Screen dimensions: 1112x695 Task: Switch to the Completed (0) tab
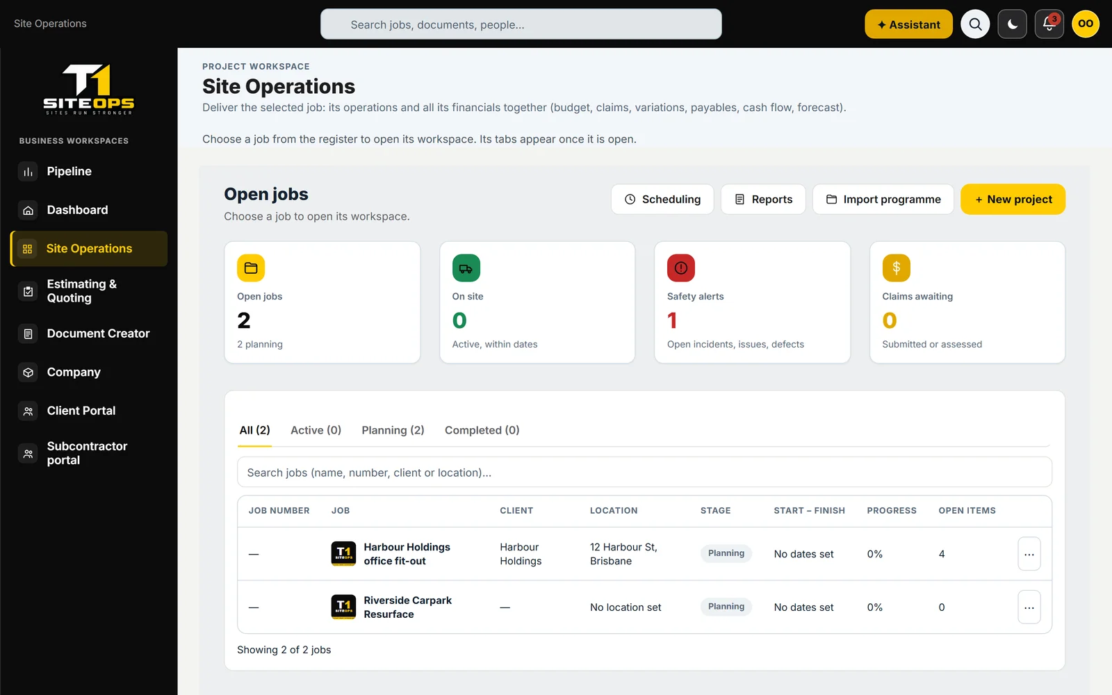coord(482,430)
